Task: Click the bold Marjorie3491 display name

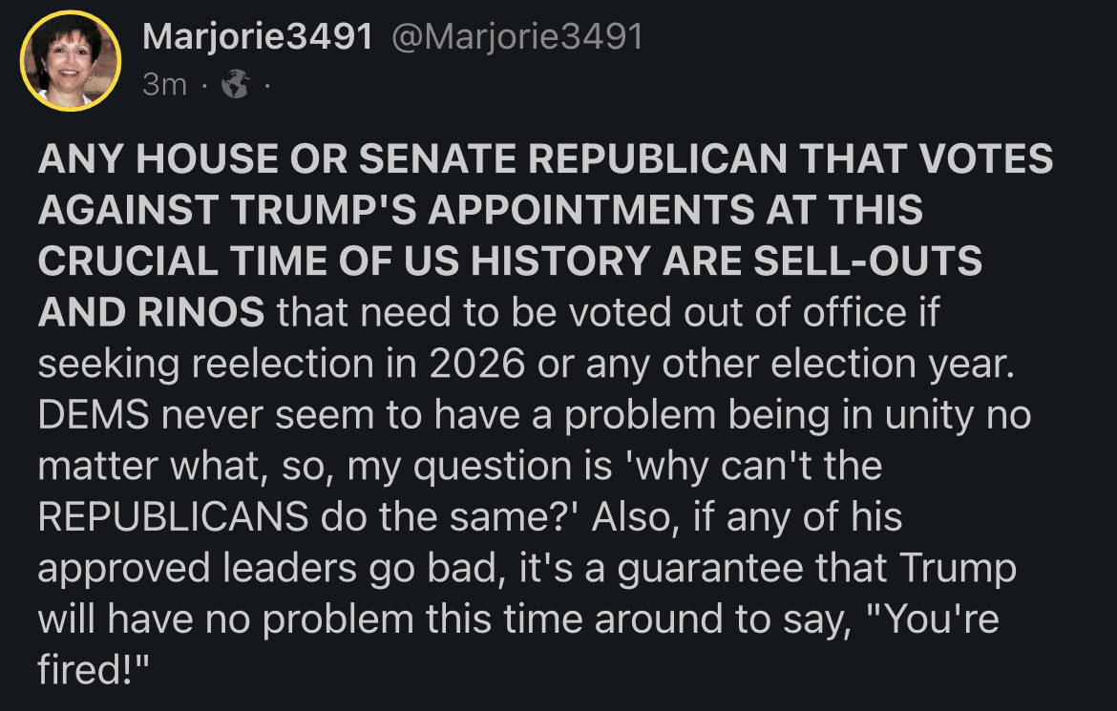Action: (256, 37)
